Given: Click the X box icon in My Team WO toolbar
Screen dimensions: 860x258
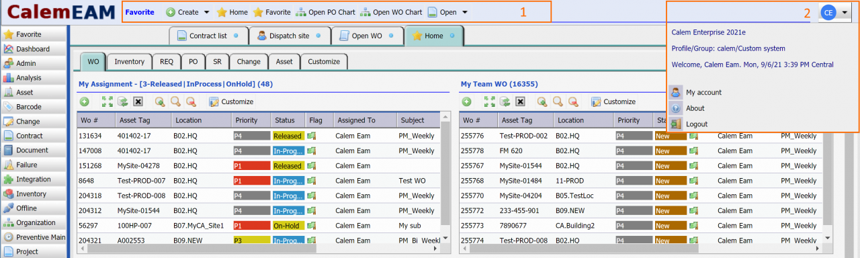Looking at the screenshot, I should click(520, 101).
